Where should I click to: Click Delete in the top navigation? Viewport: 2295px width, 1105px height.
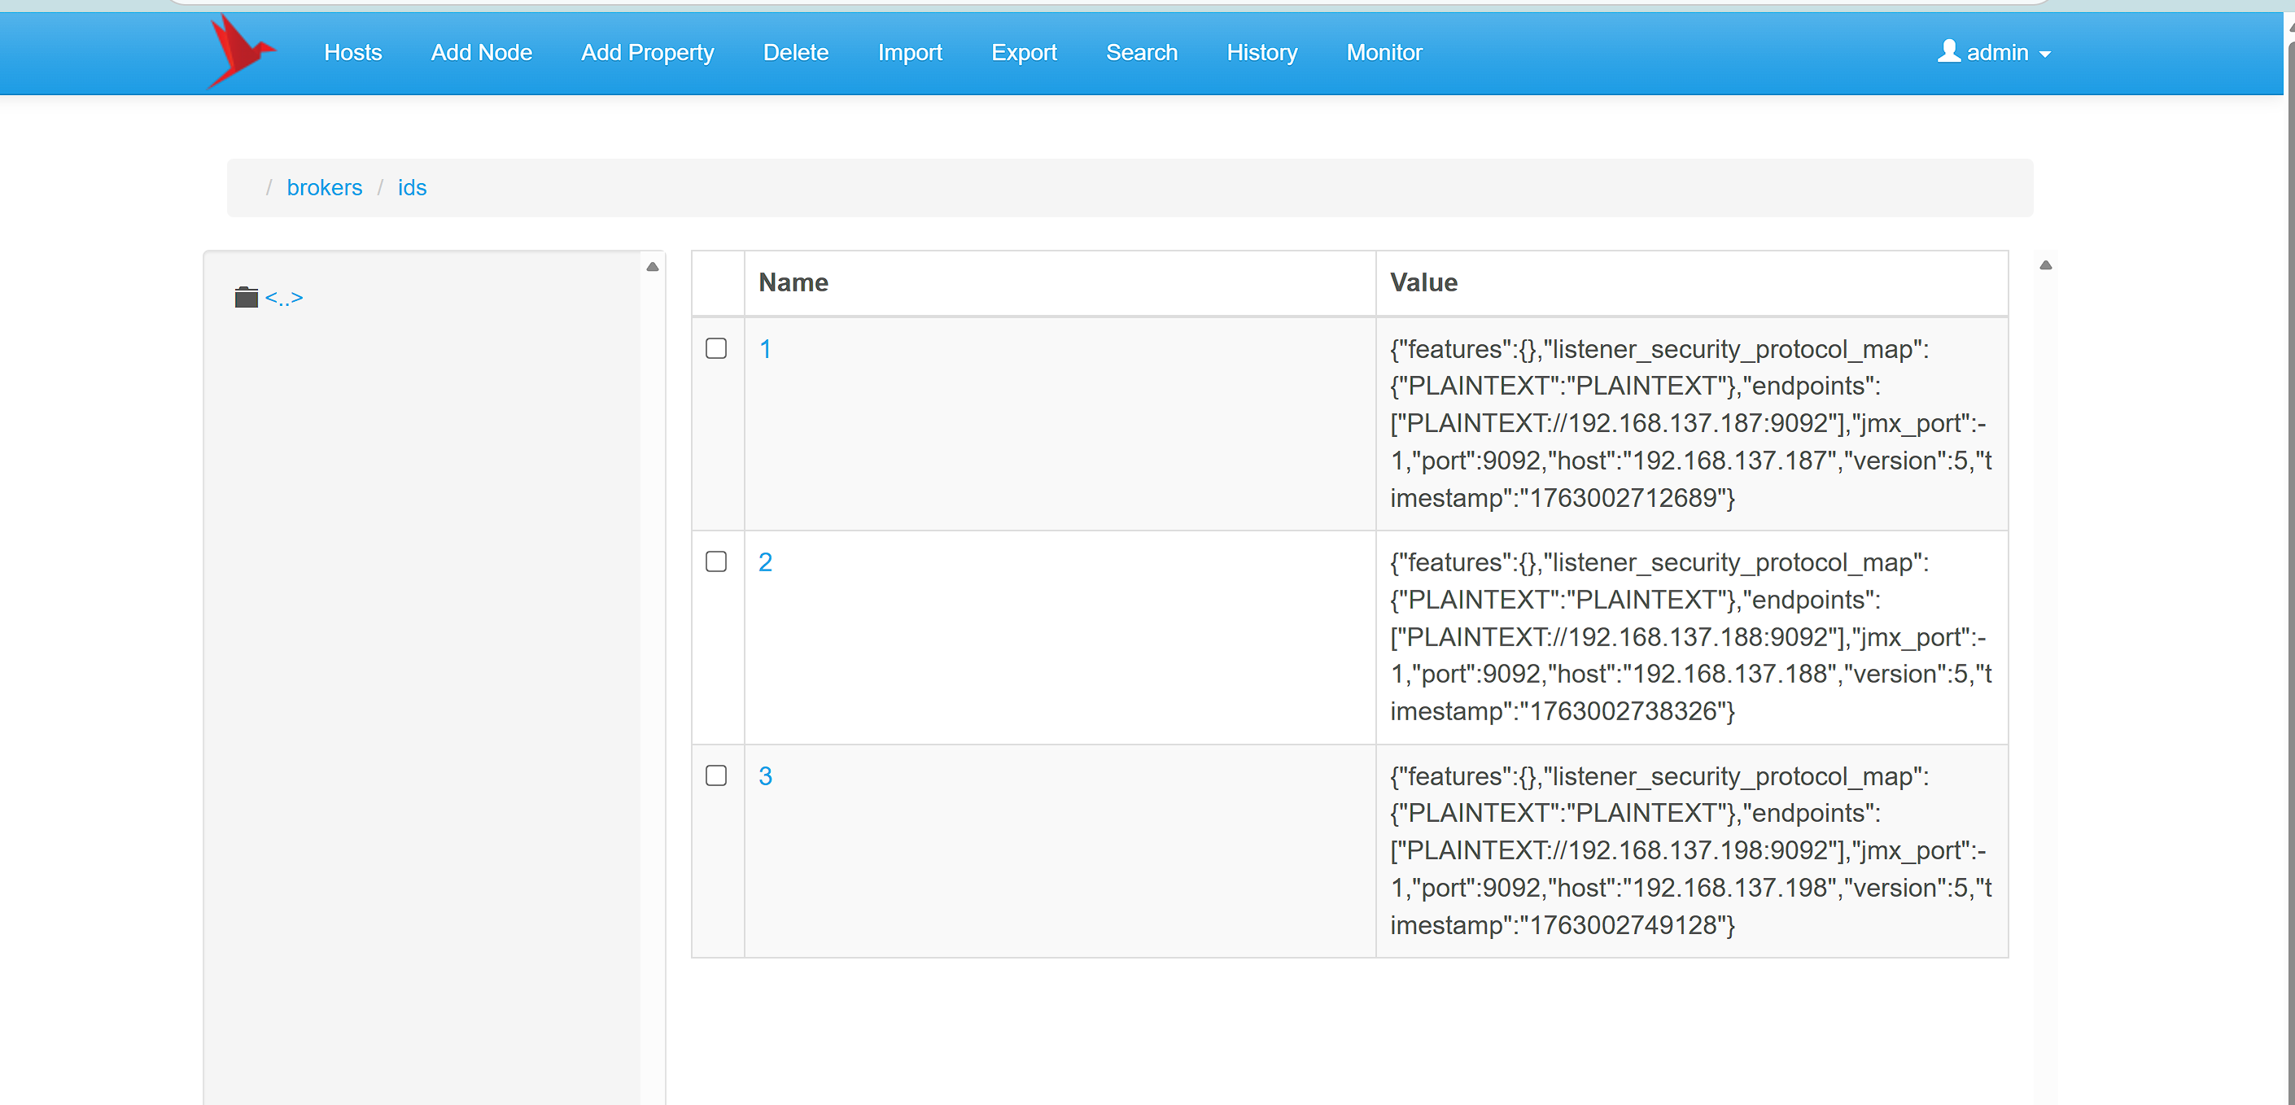(x=796, y=53)
